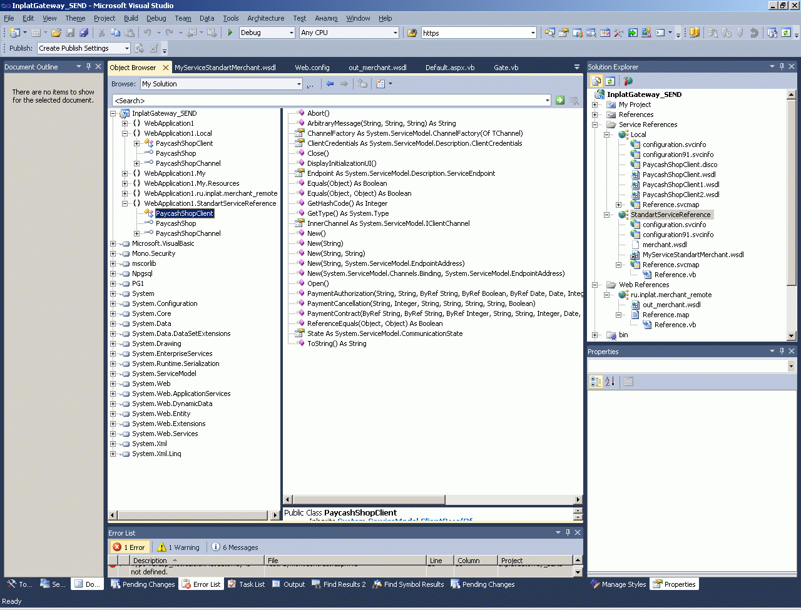Click the ellipsis button beside Browse dropdown

(x=310, y=84)
